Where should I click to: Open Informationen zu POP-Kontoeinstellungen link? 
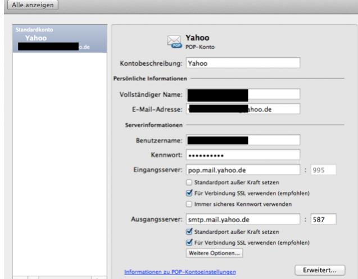pos(180,272)
